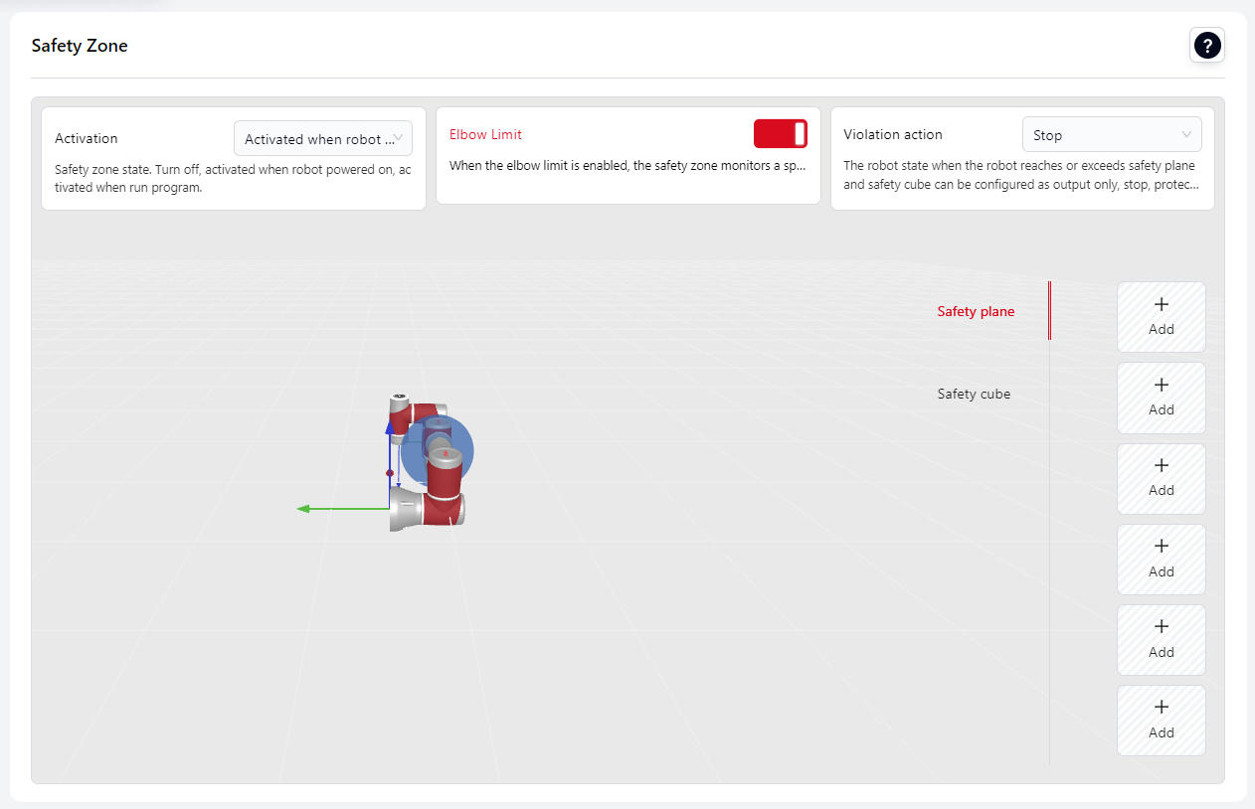Open the help question mark icon
This screenshot has width=1255, height=809.
point(1207,46)
